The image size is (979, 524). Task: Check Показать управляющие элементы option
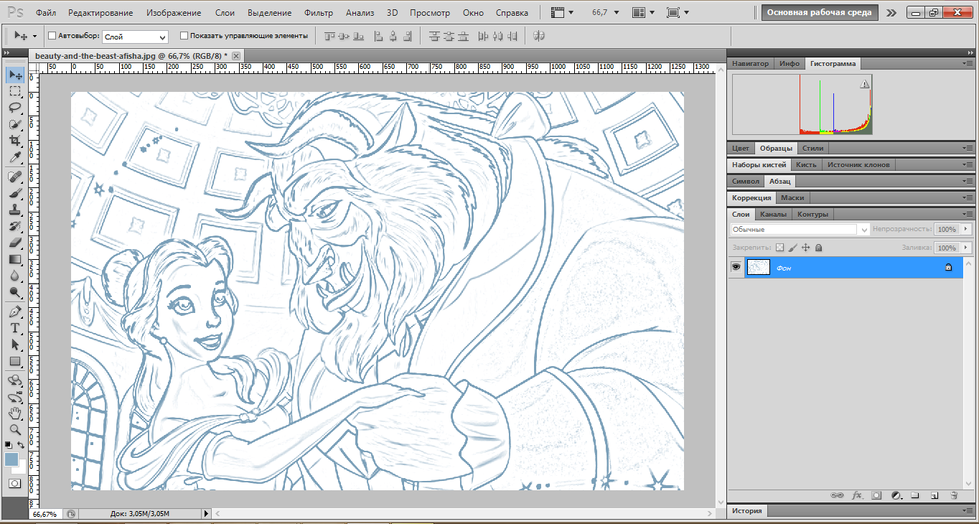click(x=184, y=35)
